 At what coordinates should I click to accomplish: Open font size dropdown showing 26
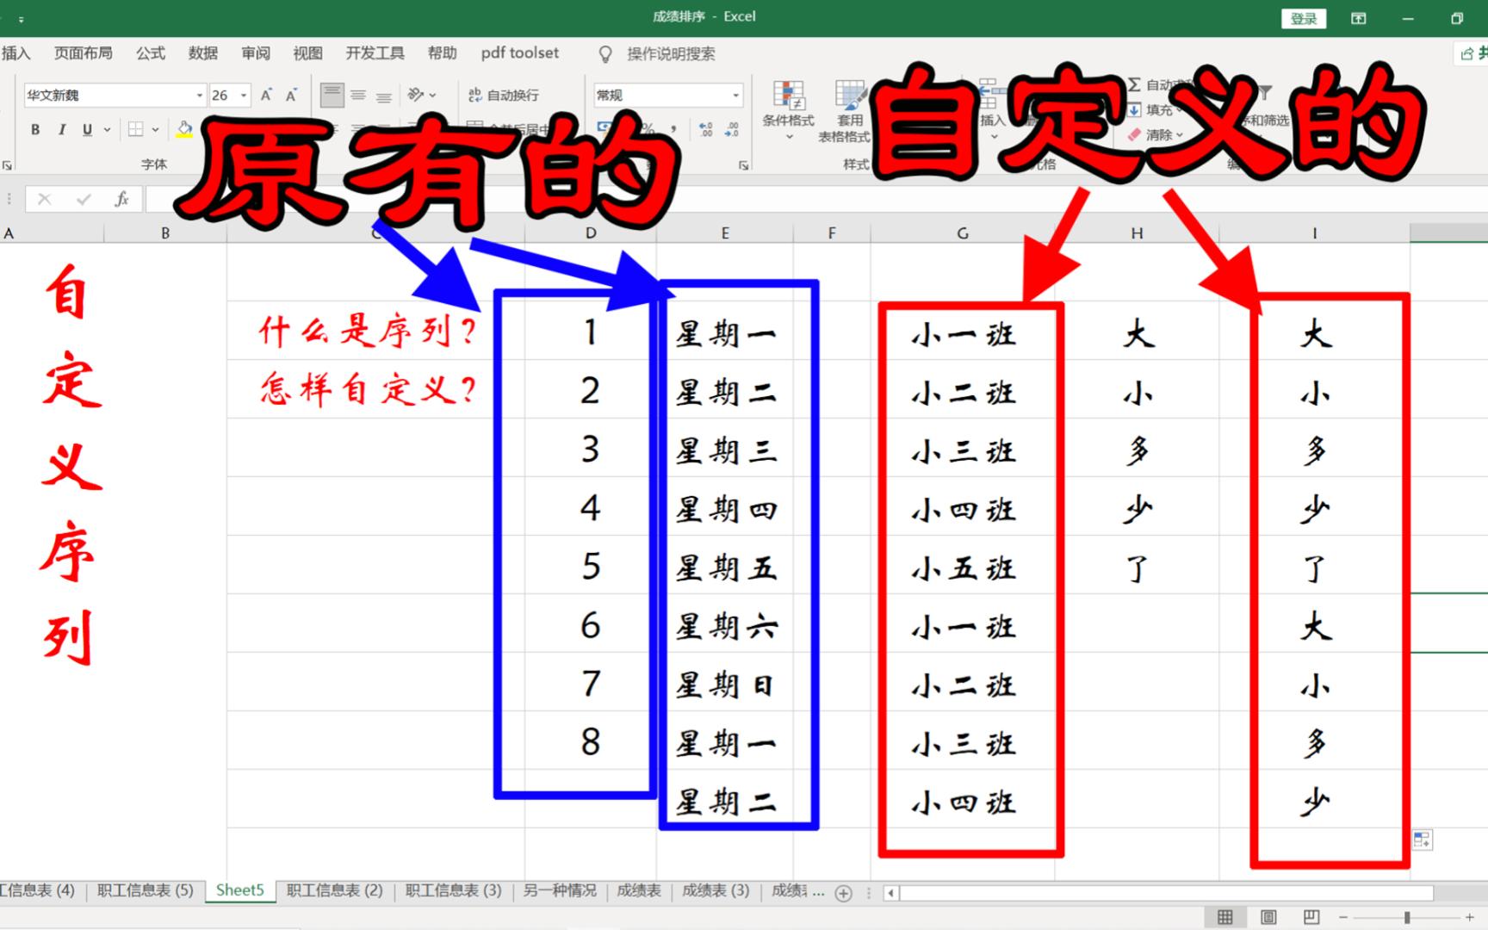[x=245, y=95]
